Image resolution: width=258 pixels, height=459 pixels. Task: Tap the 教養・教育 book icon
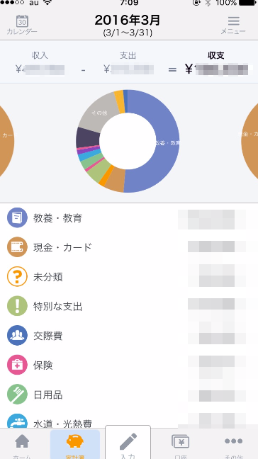pyautogui.click(x=17, y=217)
